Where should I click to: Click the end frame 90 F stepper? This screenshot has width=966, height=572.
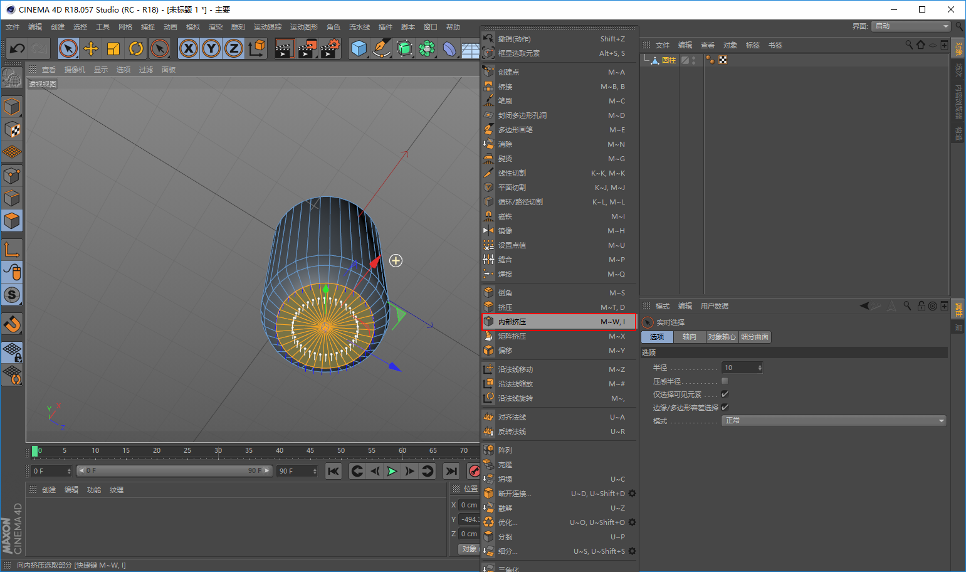[x=315, y=471]
